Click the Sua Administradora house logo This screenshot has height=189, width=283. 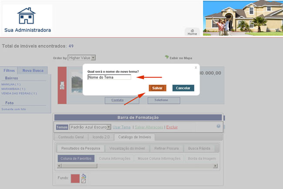[27, 16]
